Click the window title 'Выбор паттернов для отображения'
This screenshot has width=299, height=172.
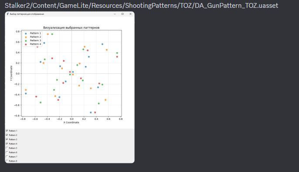27,14
